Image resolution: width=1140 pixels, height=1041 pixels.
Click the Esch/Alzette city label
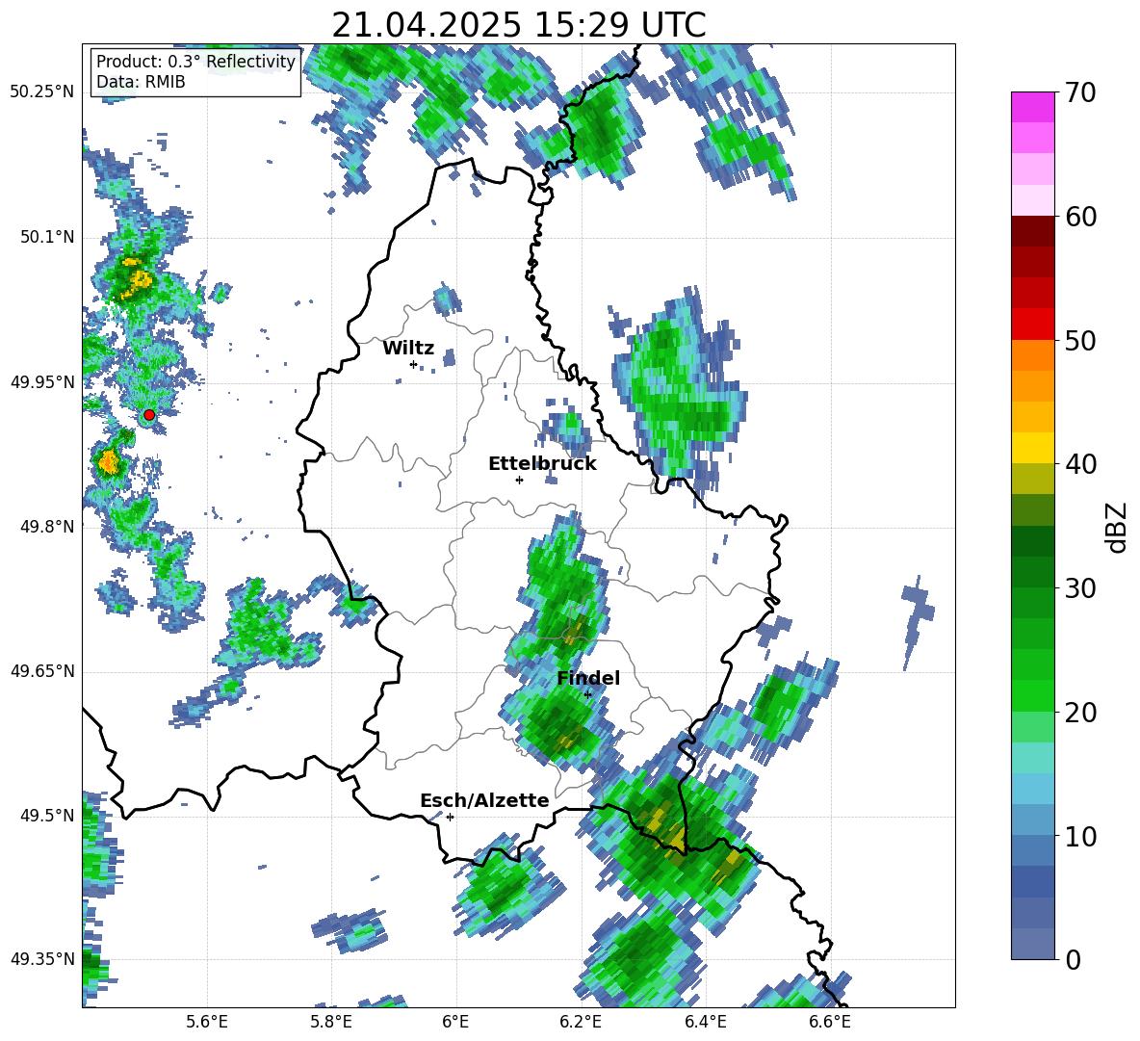pyautogui.click(x=485, y=801)
